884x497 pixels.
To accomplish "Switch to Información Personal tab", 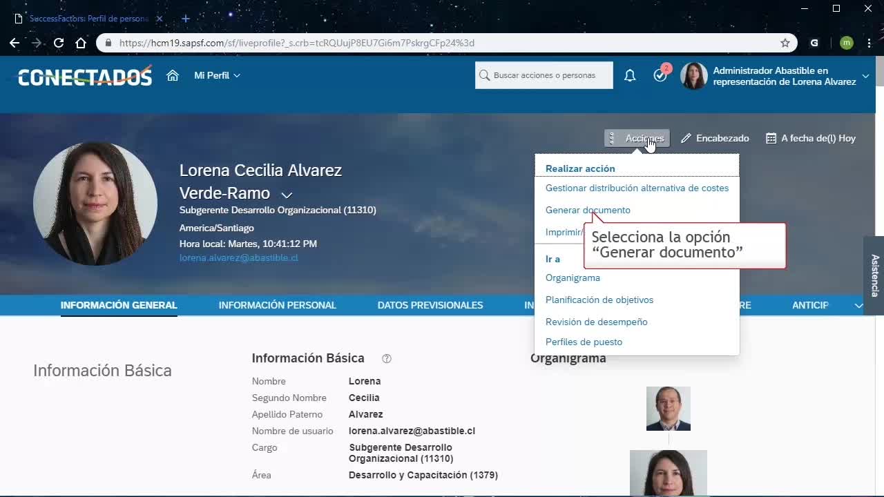I will click(277, 305).
